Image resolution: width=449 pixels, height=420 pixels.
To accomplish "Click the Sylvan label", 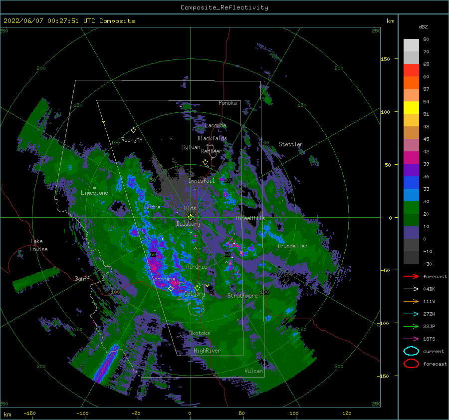I will (x=191, y=147).
